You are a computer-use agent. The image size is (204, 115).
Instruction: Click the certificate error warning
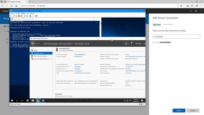tap(29, 6)
